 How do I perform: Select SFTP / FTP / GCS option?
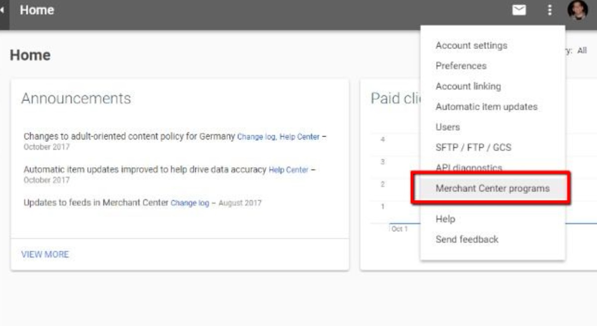[x=473, y=147]
